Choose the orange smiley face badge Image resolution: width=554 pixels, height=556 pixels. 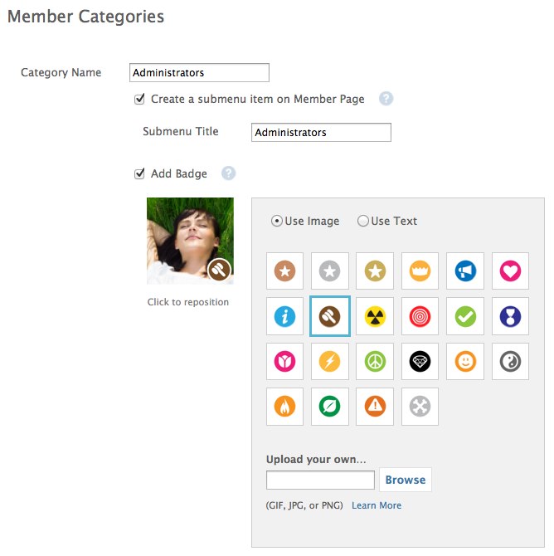click(465, 361)
